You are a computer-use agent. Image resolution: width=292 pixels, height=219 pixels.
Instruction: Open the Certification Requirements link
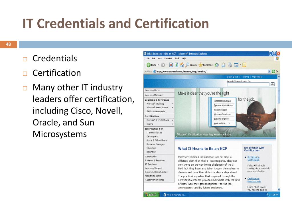click(254, 180)
